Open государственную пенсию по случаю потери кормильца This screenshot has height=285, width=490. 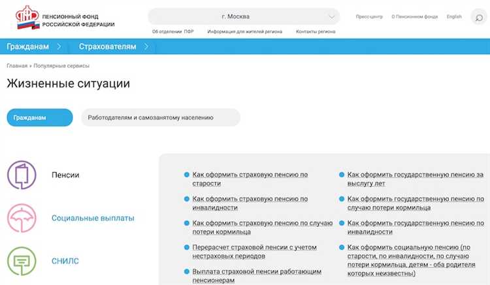[x=416, y=203]
